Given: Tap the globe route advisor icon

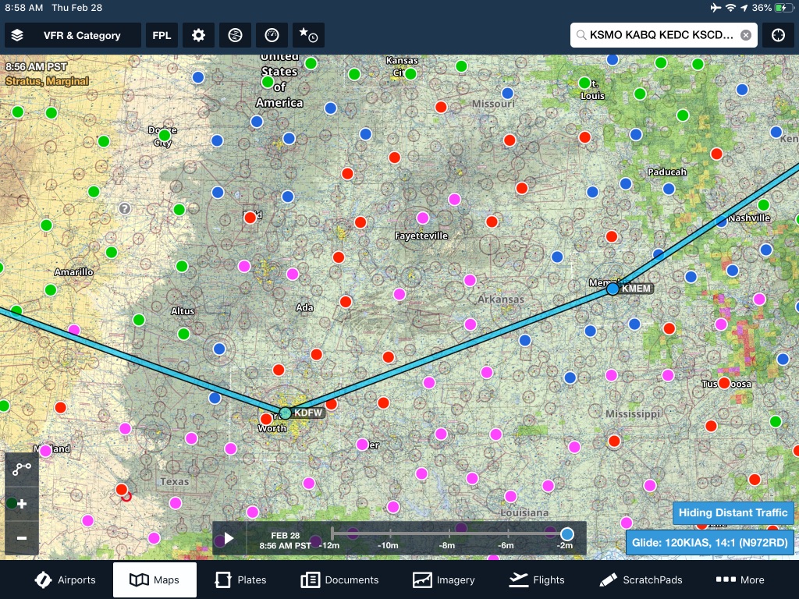Looking at the screenshot, I should tap(235, 35).
